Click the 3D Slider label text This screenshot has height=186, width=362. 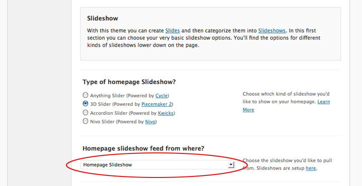[x=101, y=104]
